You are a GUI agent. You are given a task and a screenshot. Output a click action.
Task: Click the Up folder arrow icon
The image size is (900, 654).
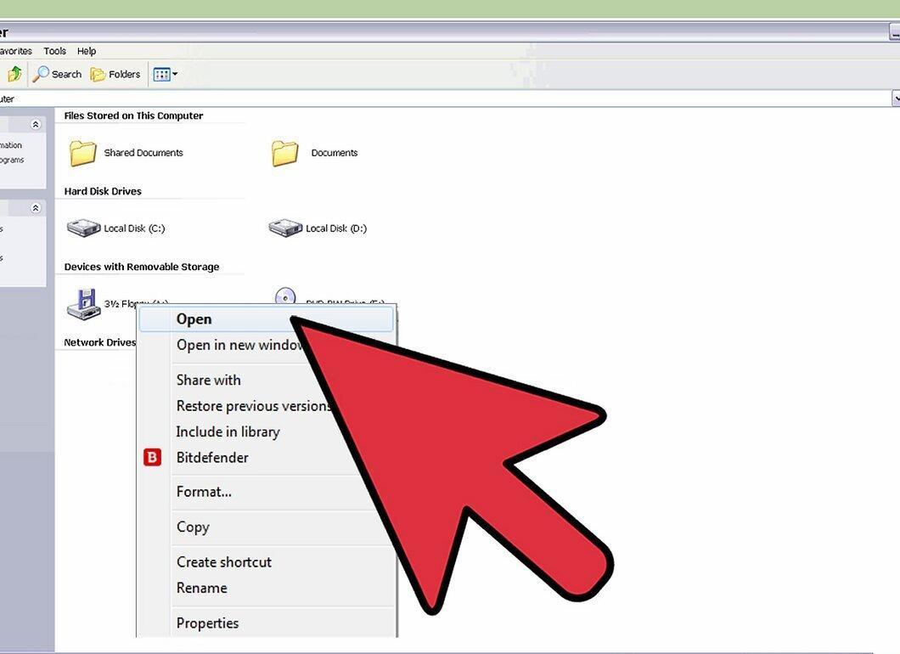[x=15, y=74]
